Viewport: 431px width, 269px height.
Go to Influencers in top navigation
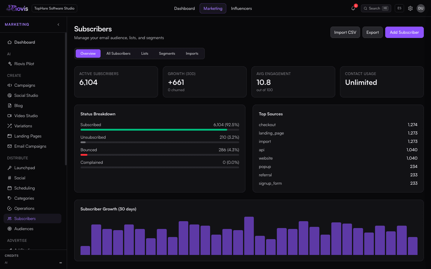point(242,8)
